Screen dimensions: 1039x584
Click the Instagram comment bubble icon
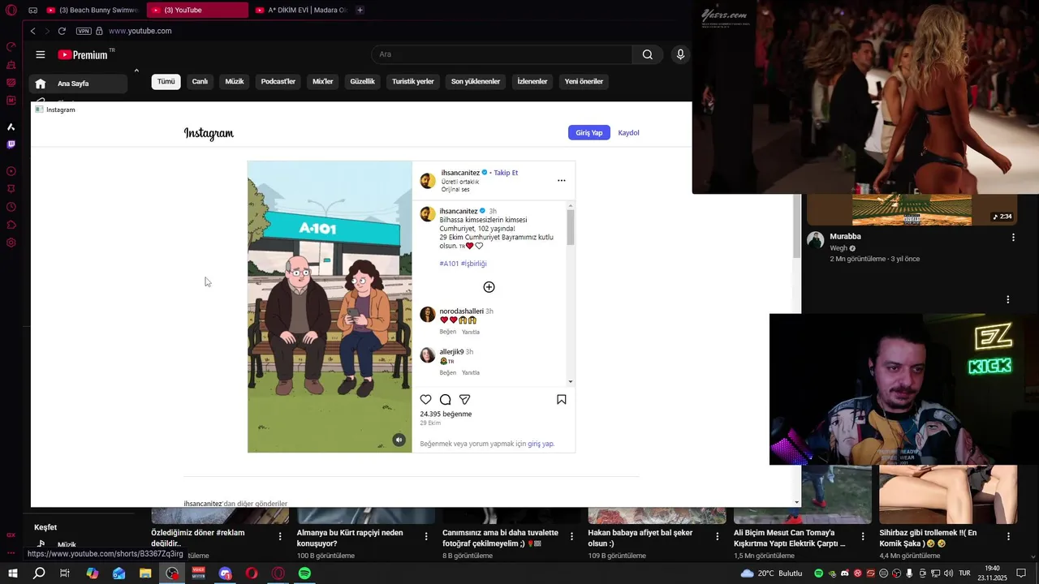pyautogui.click(x=445, y=399)
